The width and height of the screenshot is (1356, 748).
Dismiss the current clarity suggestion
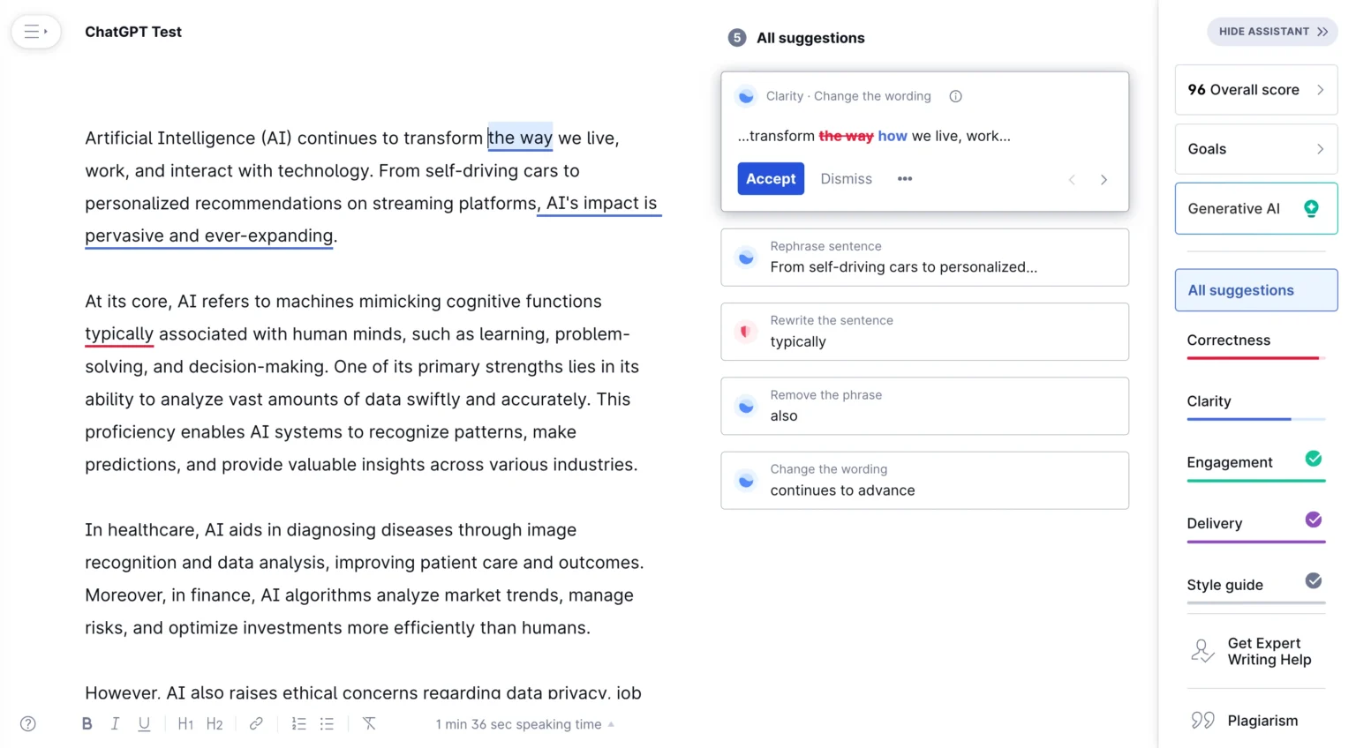(846, 179)
